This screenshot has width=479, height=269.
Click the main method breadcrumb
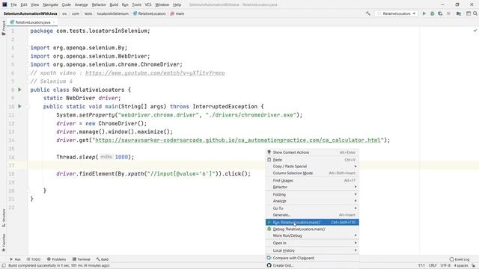tap(177, 13)
